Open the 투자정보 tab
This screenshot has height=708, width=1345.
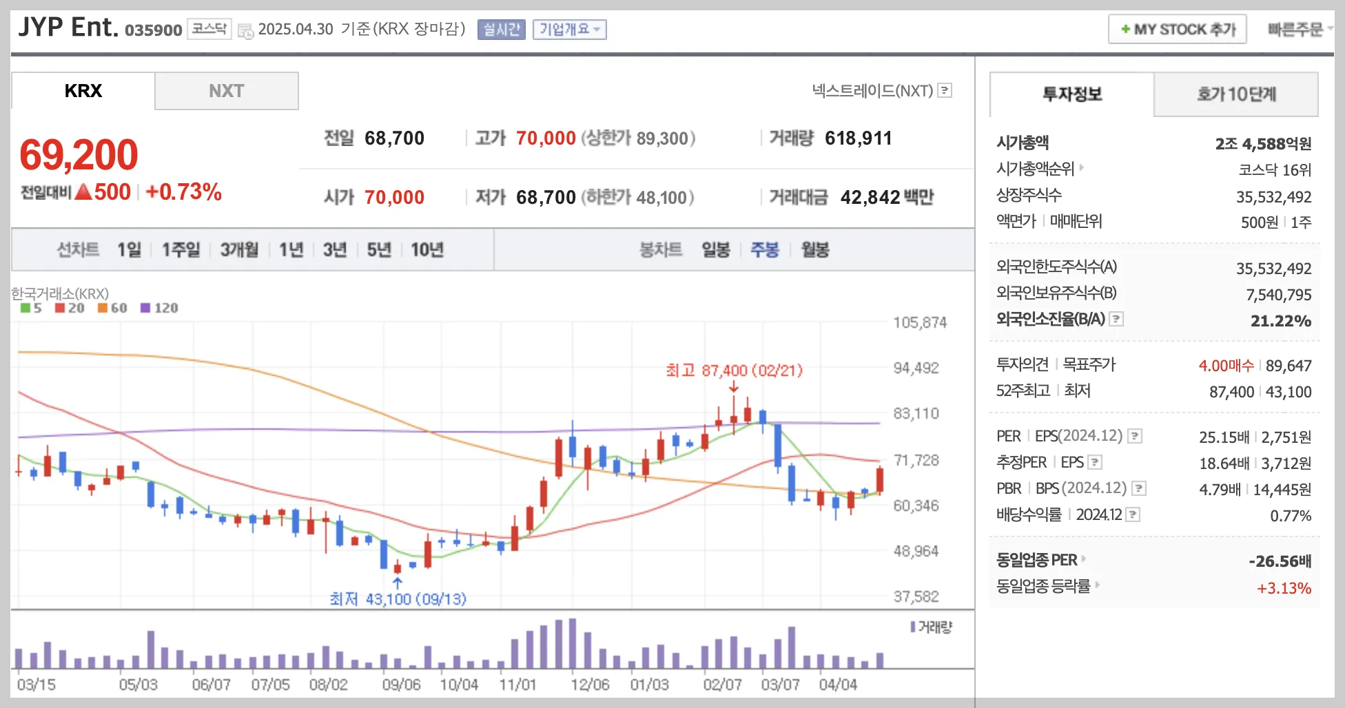[x=1072, y=94]
